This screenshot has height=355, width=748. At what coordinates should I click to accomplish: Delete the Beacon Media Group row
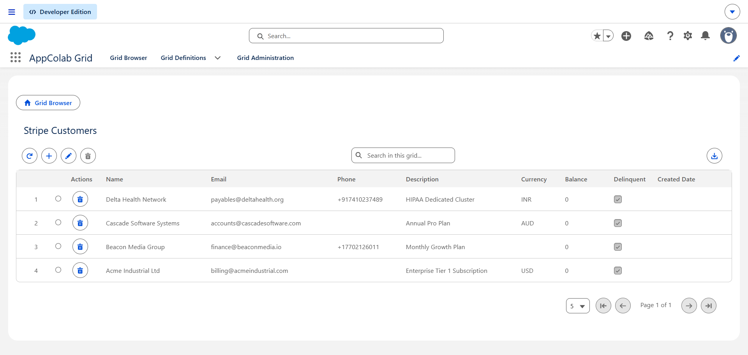tap(80, 247)
